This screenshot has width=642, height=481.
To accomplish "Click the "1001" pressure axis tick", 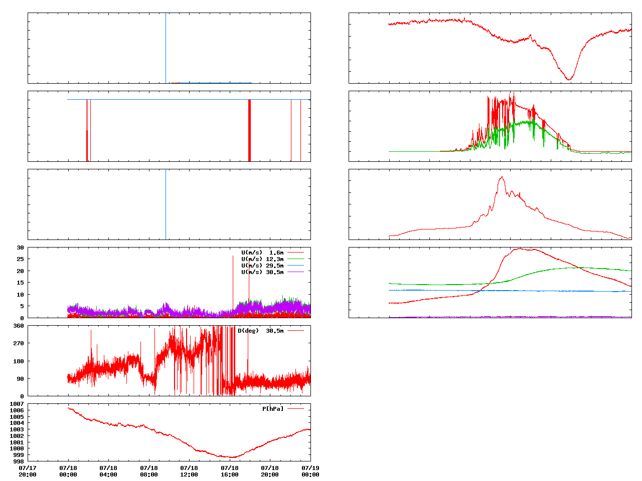I will coord(17,442).
